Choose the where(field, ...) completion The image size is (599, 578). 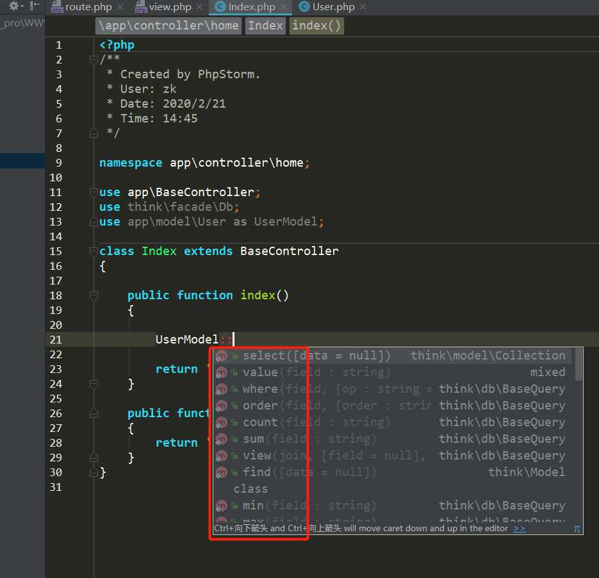pyautogui.click(x=393, y=389)
